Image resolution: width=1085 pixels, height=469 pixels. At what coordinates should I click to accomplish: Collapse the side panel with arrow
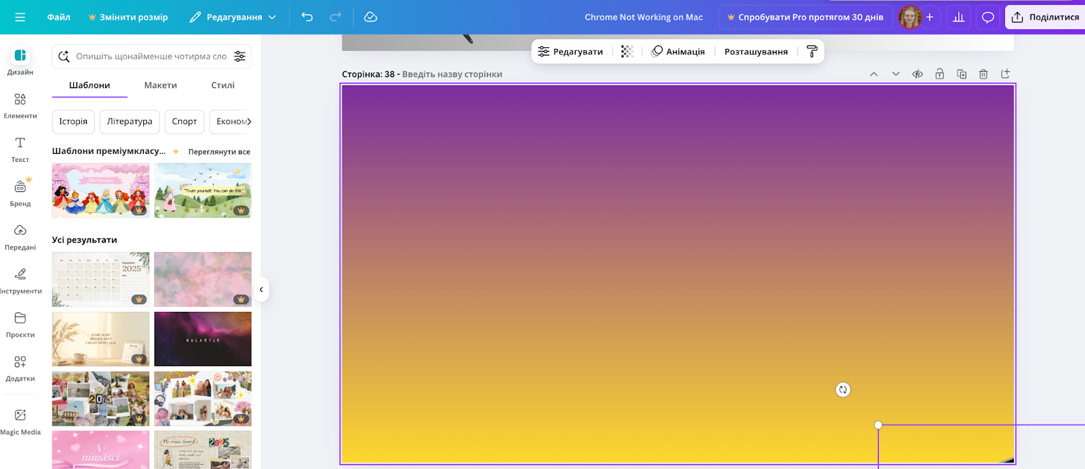[x=261, y=289]
